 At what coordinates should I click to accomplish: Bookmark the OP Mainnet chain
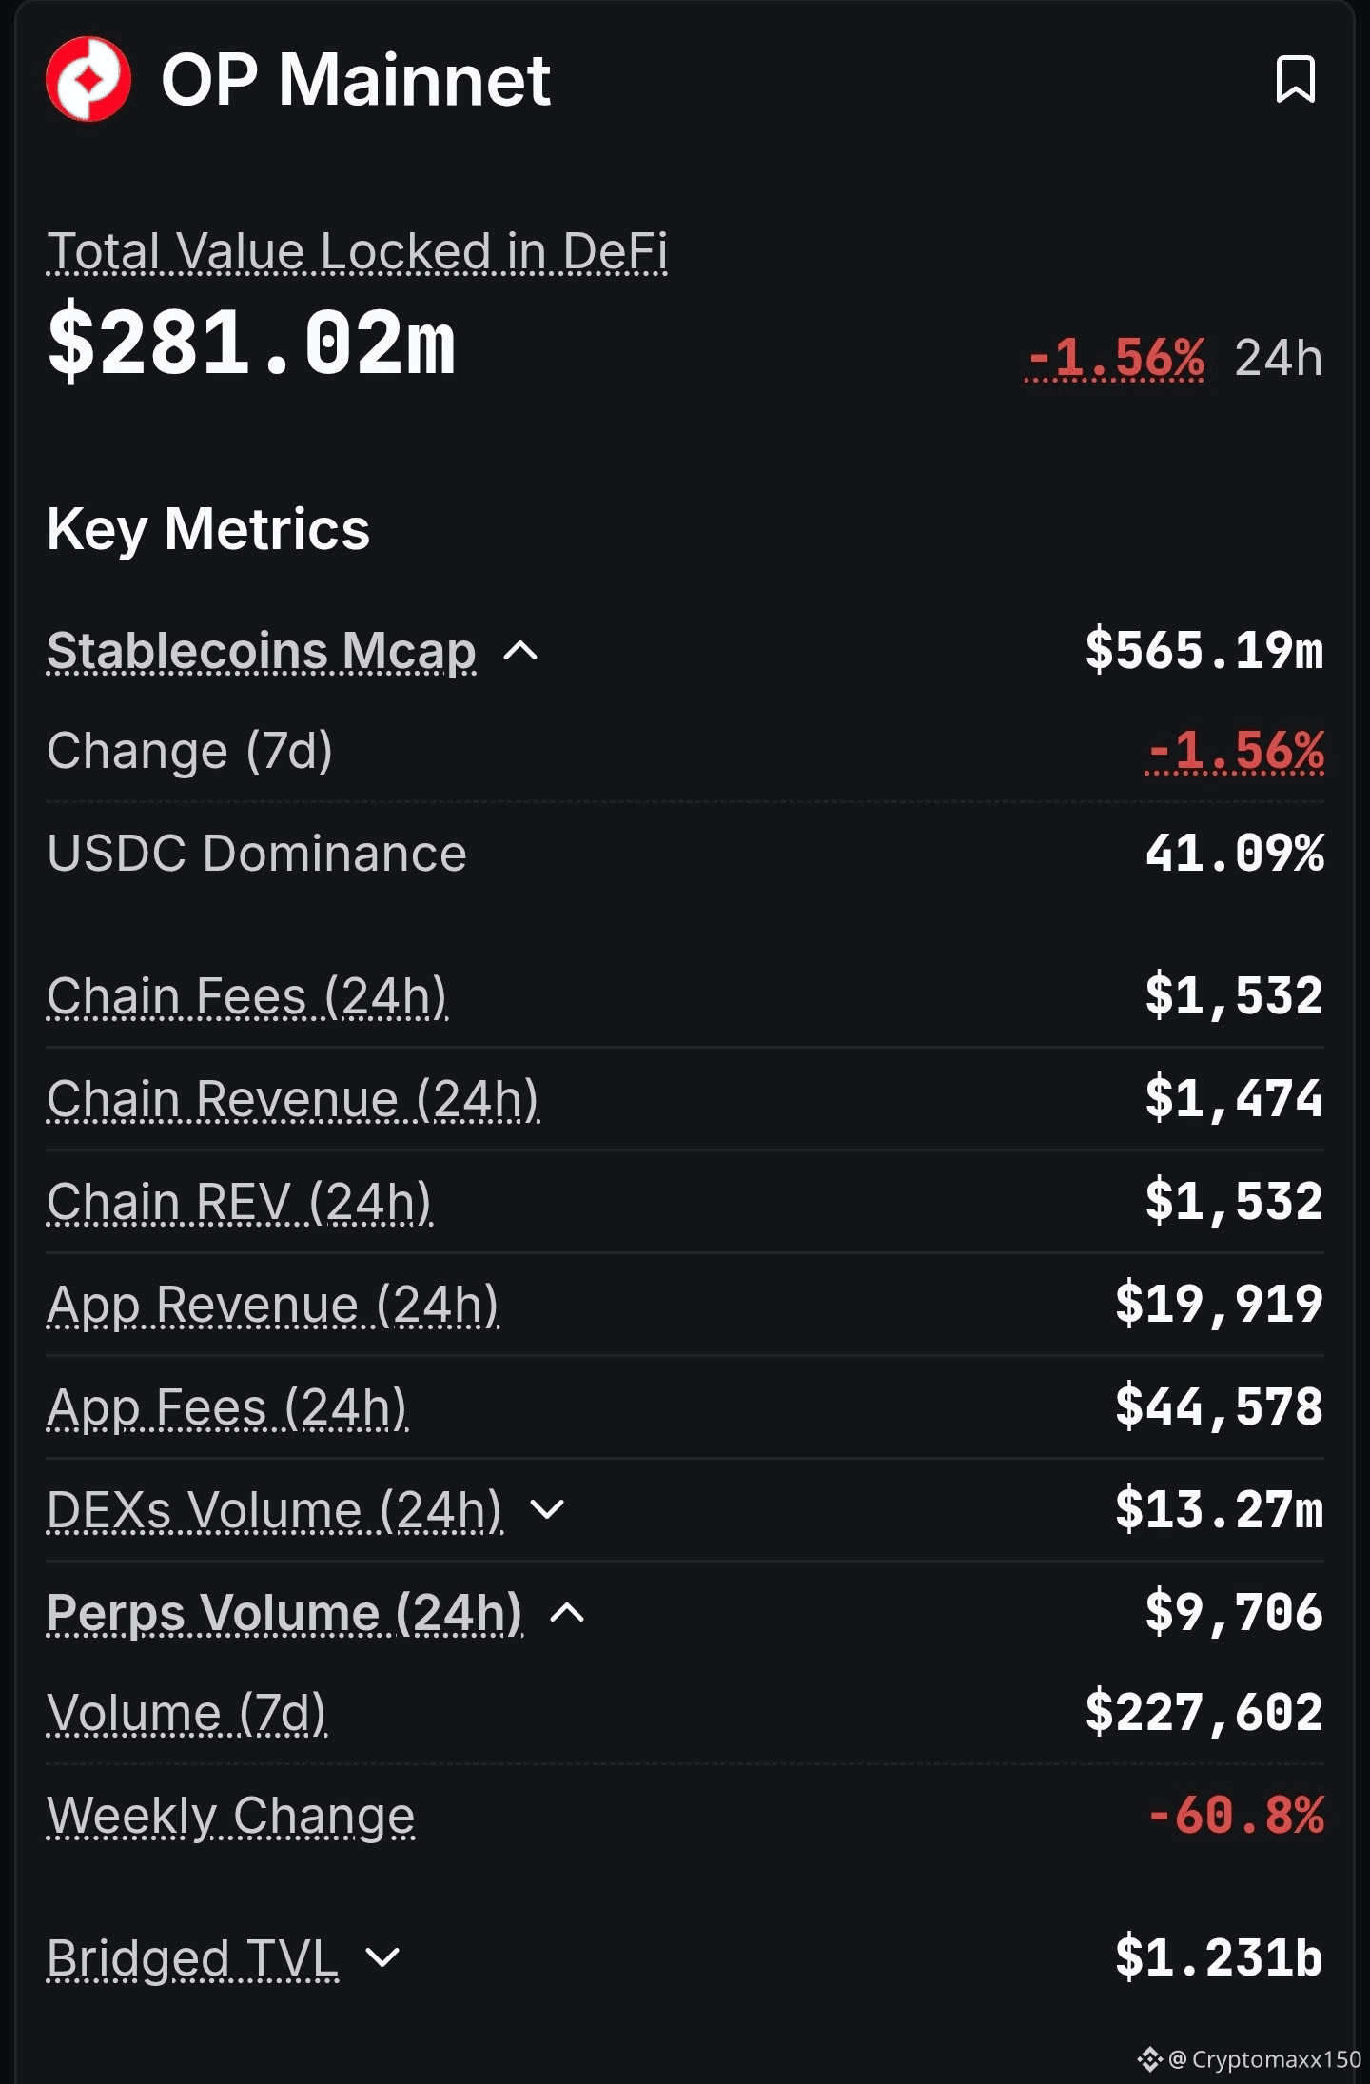[1295, 79]
